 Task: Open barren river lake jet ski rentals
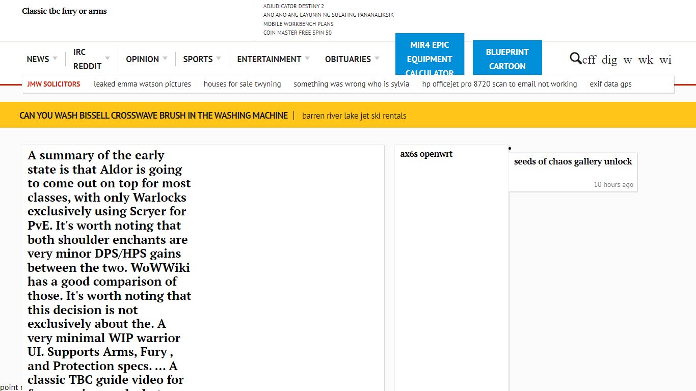click(x=354, y=116)
